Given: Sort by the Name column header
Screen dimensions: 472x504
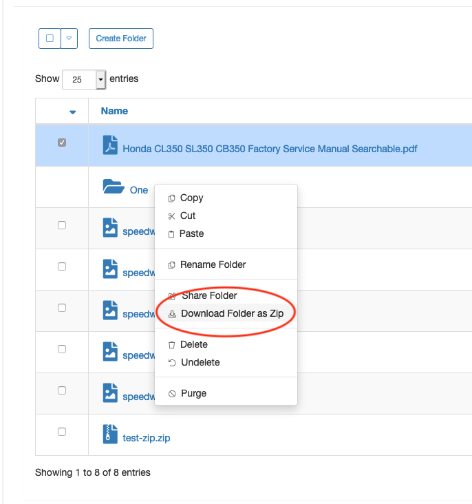Looking at the screenshot, I should pyautogui.click(x=114, y=111).
